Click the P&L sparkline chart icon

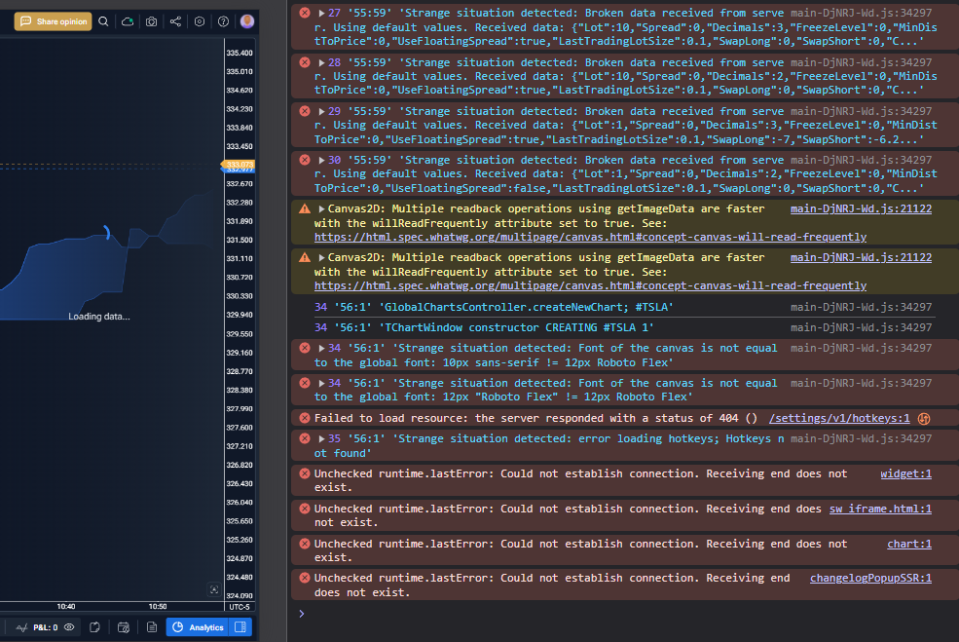pos(22,627)
